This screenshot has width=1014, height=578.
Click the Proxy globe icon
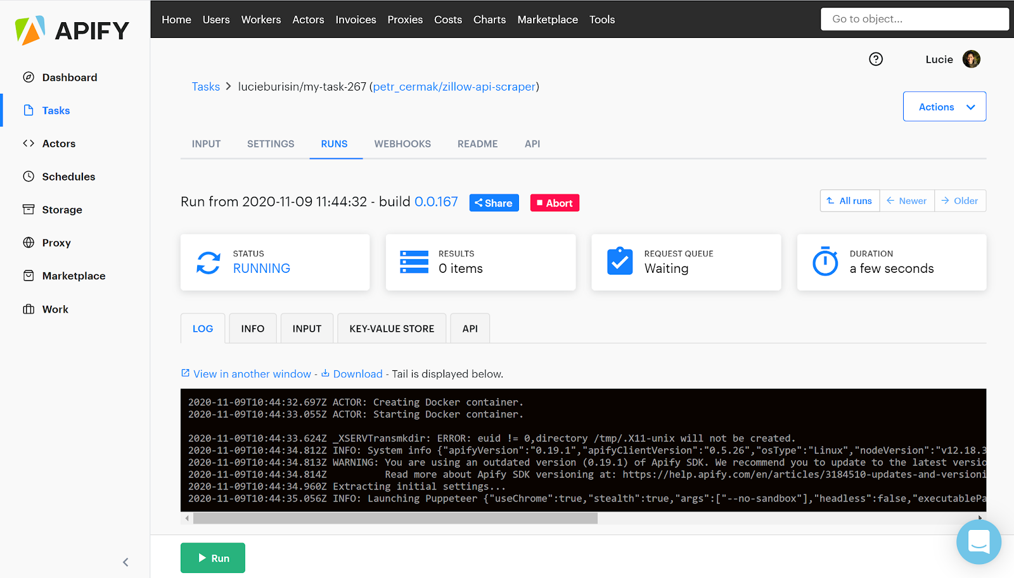tap(29, 242)
